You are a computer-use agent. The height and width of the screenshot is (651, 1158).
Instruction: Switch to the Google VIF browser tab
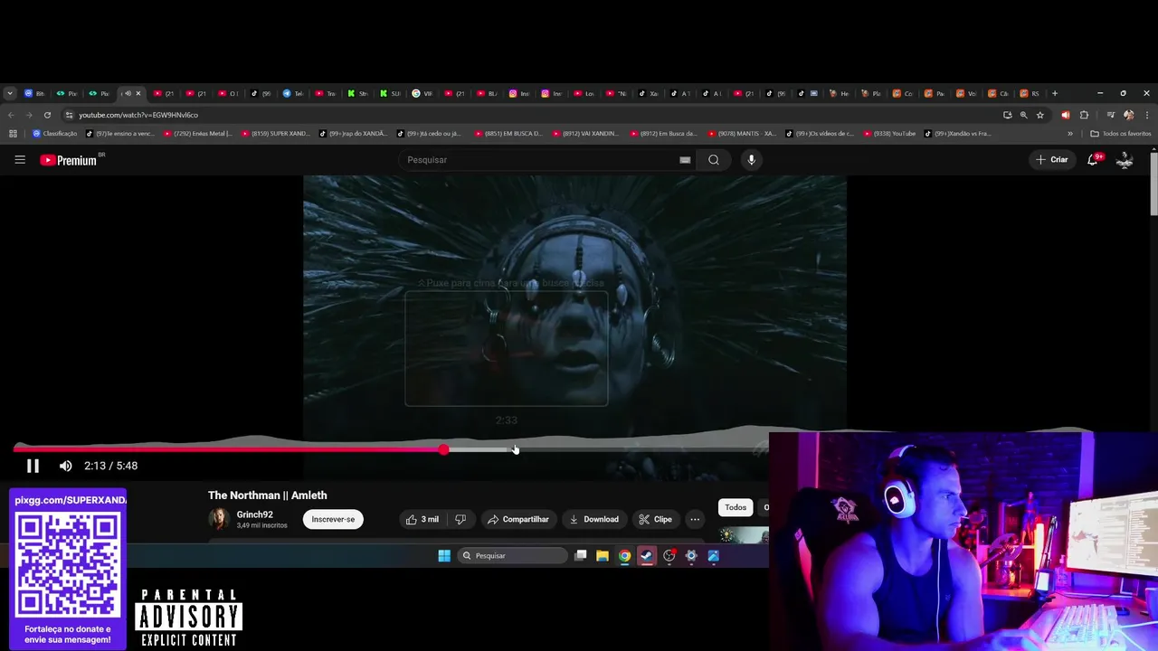tap(422, 93)
